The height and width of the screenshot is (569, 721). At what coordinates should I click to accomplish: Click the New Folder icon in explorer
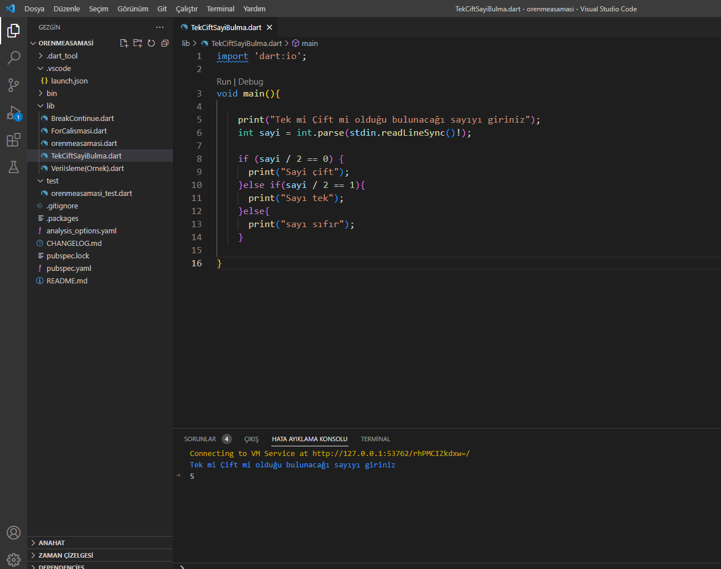click(x=138, y=43)
